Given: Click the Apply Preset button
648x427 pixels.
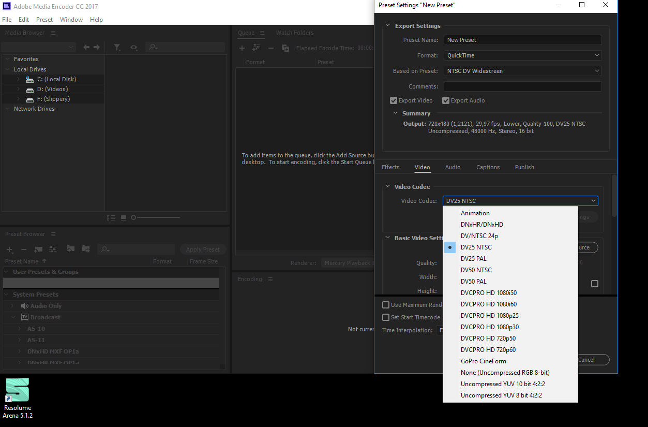Looking at the screenshot, I should [x=203, y=249].
